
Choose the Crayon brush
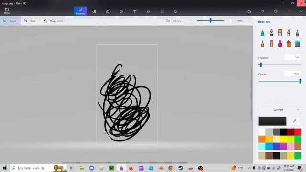280,43
